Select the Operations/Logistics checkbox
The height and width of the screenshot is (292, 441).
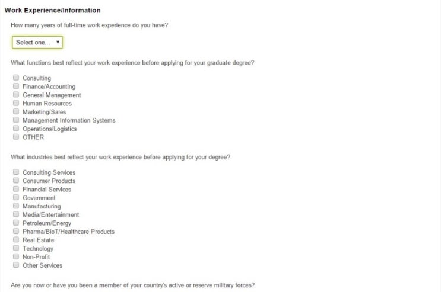[16, 129]
